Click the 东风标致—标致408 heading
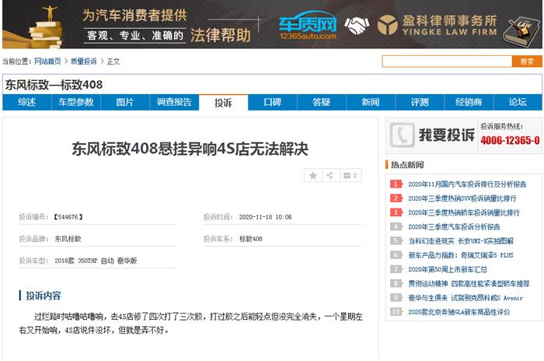 (x=54, y=85)
